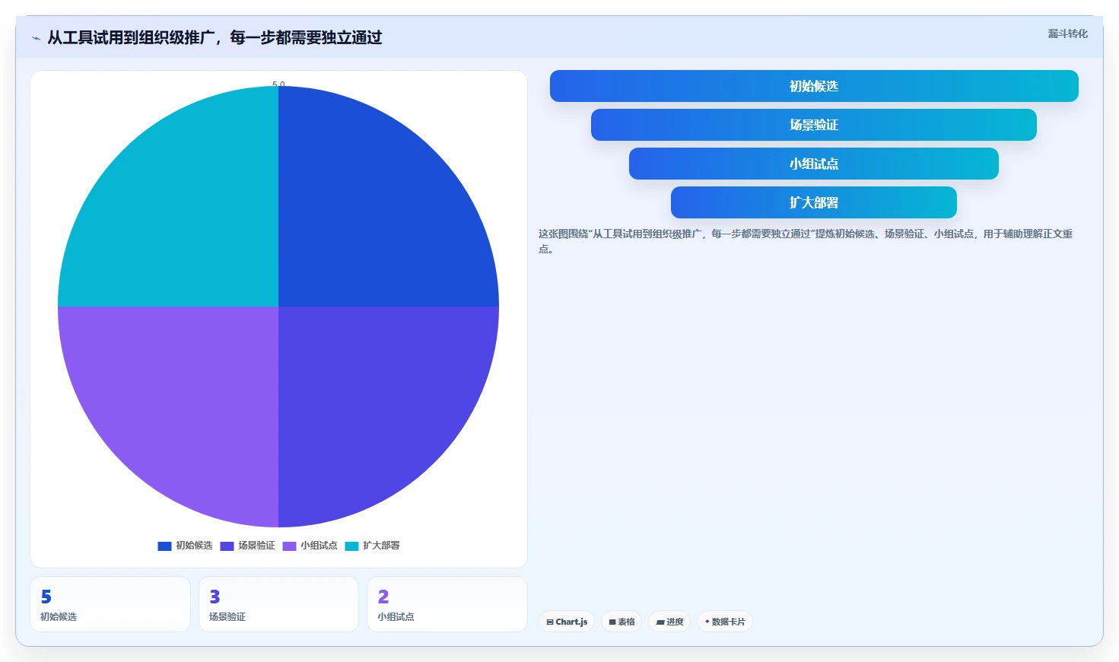Click the purple 小组试点 legend swatch
This screenshot has height=662, width=1119.
pyautogui.click(x=289, y=546)
